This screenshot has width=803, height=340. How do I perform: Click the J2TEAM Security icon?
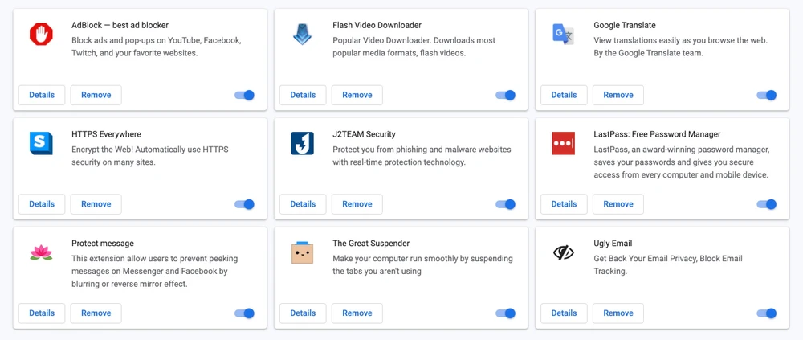(302, 143)
